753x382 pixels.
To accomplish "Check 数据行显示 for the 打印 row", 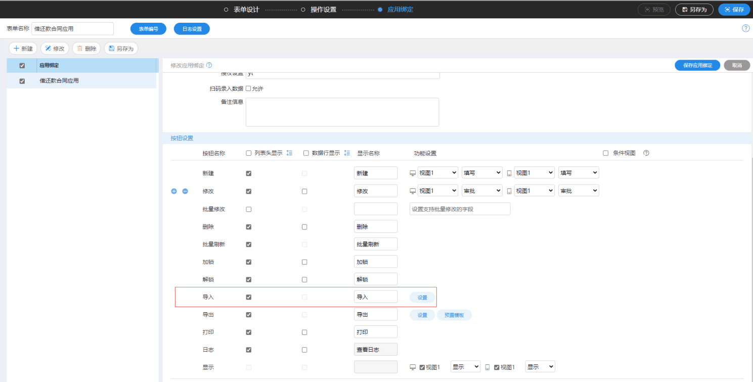I will point(304,332).
